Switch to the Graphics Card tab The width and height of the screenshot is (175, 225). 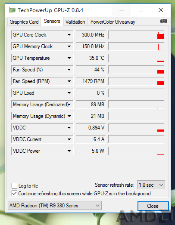click(x=24, y=22)
